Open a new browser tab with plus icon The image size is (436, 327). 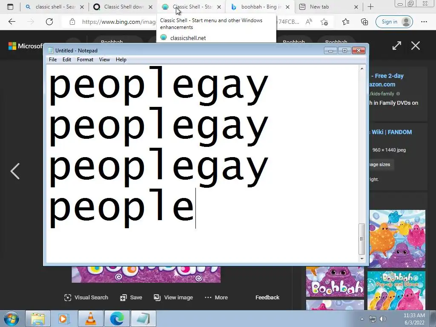(x=370, y=7)
